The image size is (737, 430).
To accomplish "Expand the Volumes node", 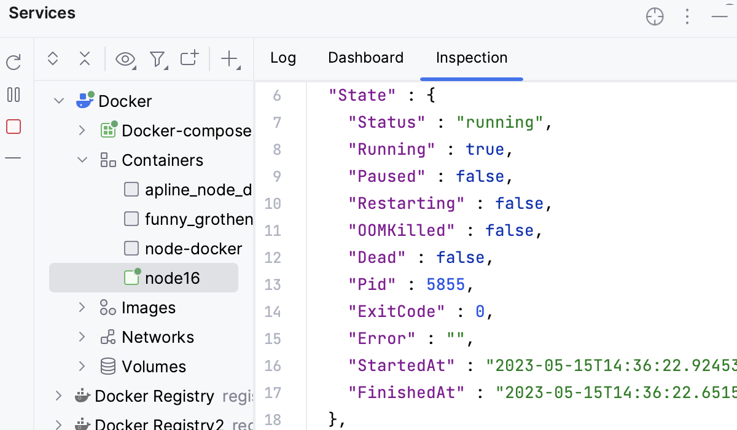I will pos(82,366).
